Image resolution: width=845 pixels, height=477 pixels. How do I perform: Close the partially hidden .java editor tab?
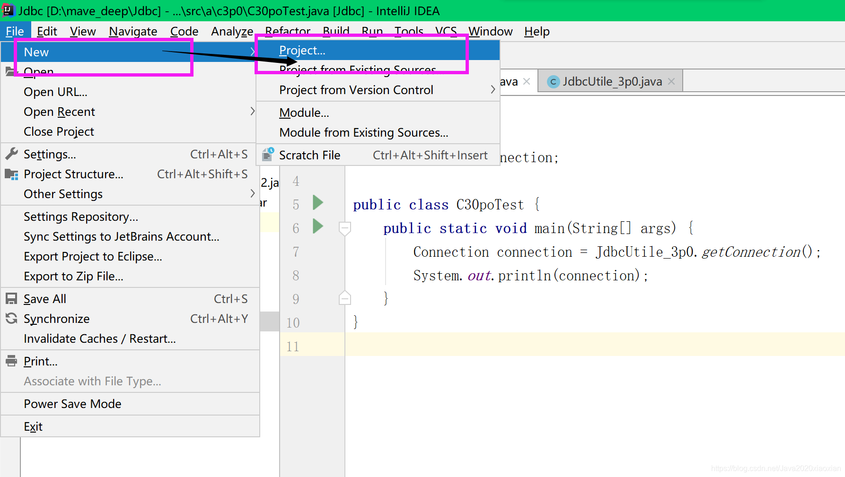[x=527, y=81]
